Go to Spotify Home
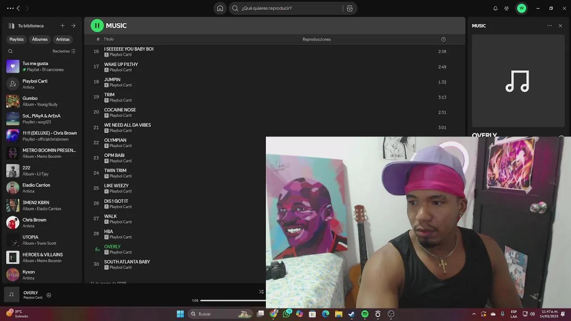Screen dimensions: 571x321 (x=220, y=8)
